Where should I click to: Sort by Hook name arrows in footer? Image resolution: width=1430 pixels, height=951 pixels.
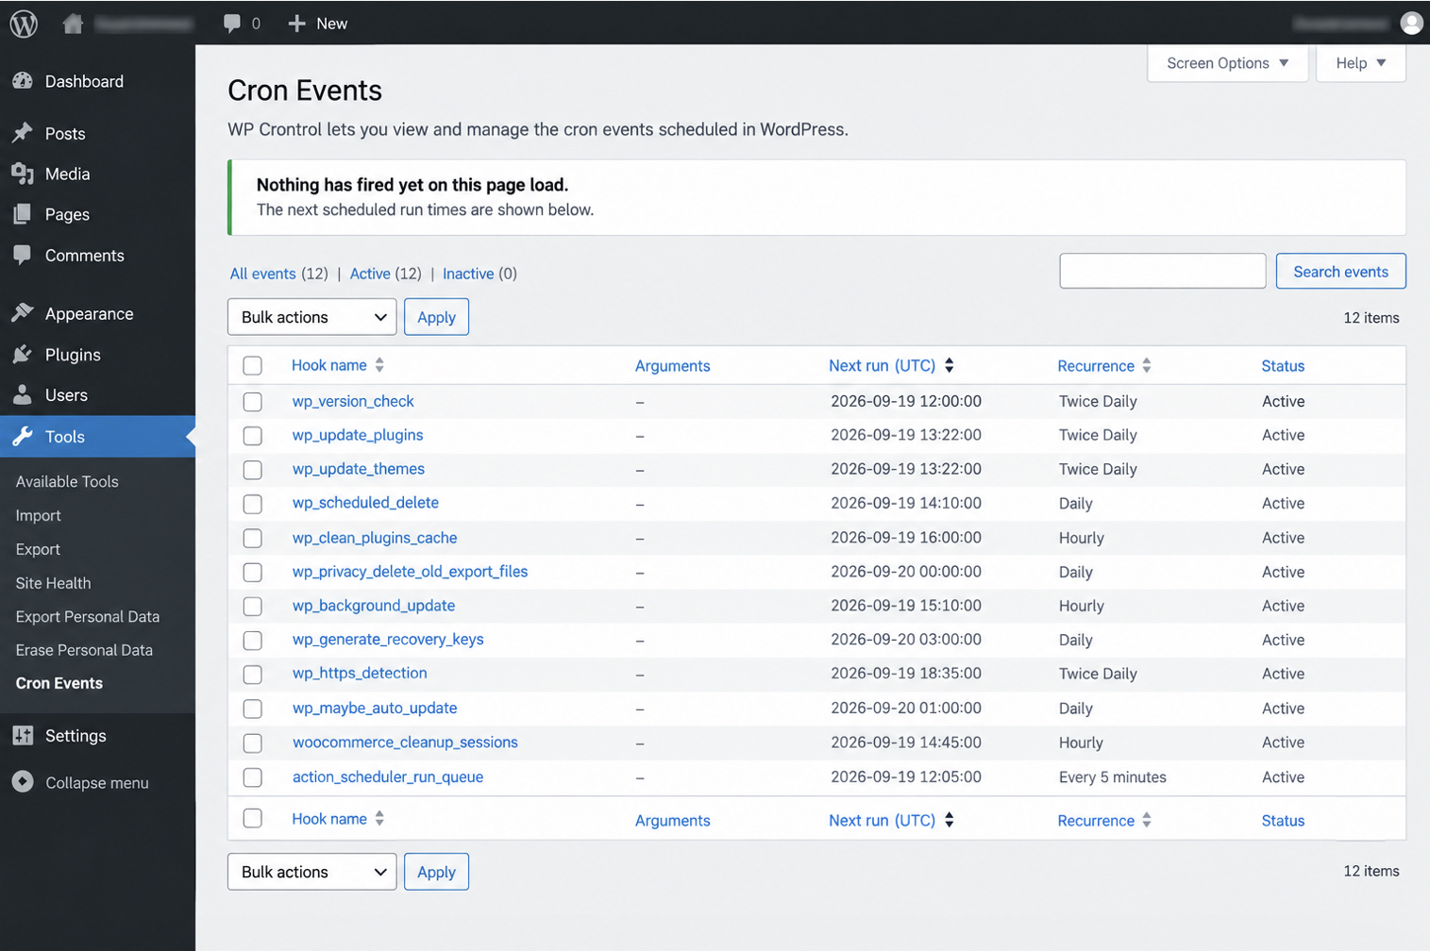point(379,819)
